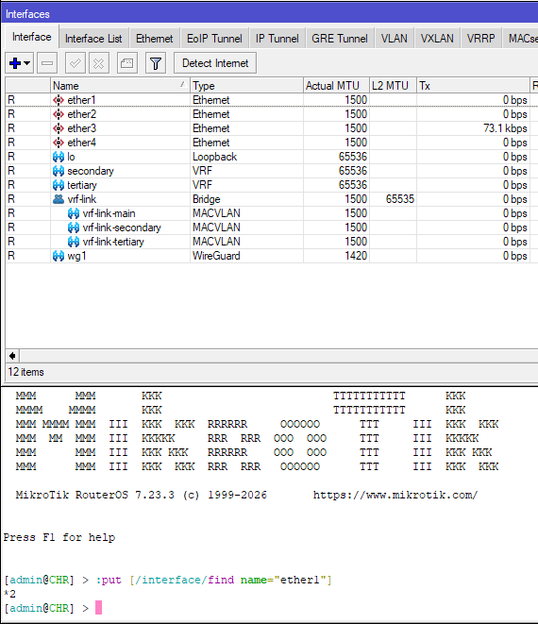Image resolution: width=538 pixels, height=624 pixels.
Task: Click the R flag of ether1 row
Action: pyautogui.click(x=11, y=100)
